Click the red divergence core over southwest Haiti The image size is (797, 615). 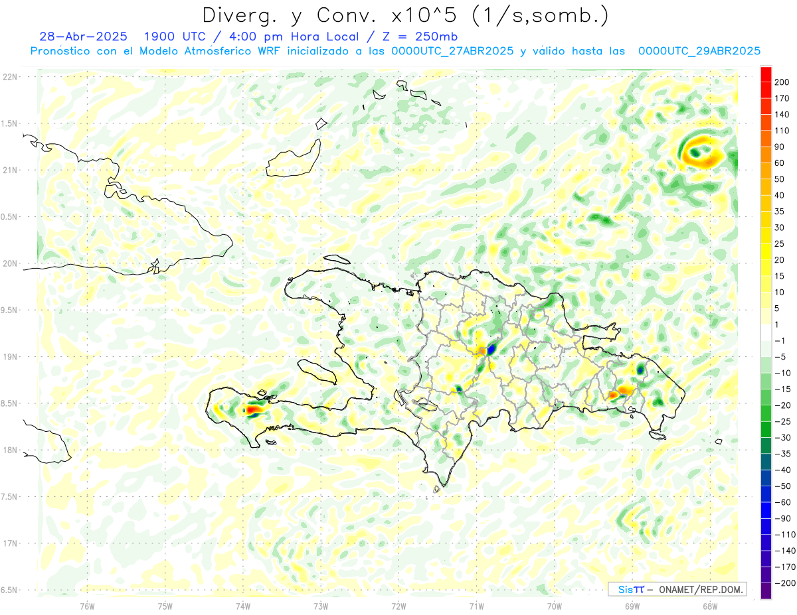coord(254,410)
